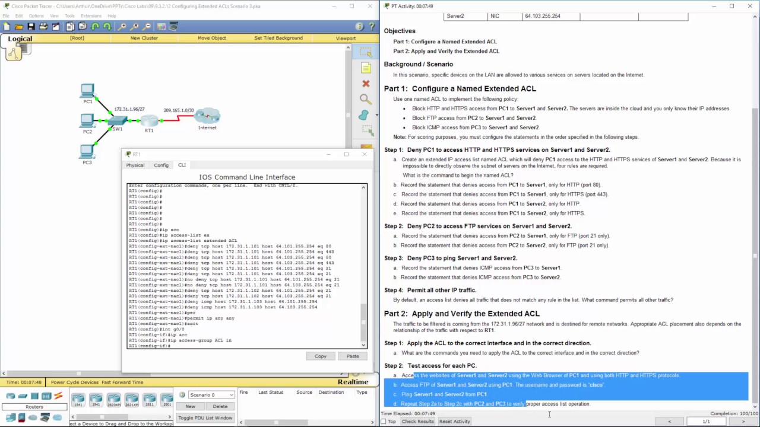Select the Connections lightning bolt icon

58,396
